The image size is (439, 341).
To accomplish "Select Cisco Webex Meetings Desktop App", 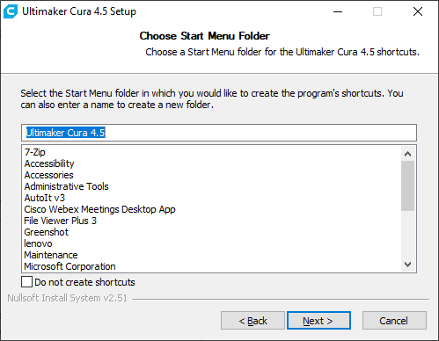I will click(99, 209).
